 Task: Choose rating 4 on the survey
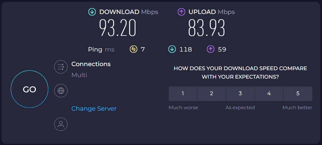[x=269, y=93]
